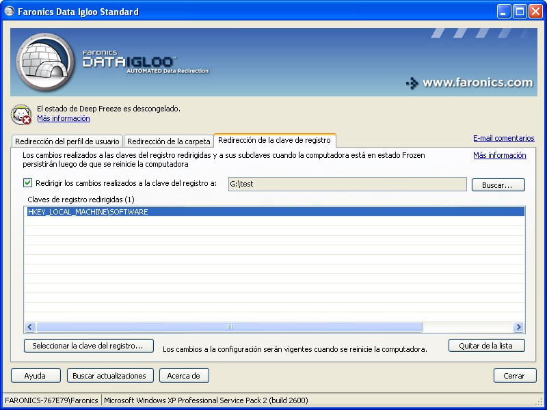The height and width of the screenshot is (410, 547).
Task: Click horizontal scrollbar right arrow
Action: coord(518,327)
